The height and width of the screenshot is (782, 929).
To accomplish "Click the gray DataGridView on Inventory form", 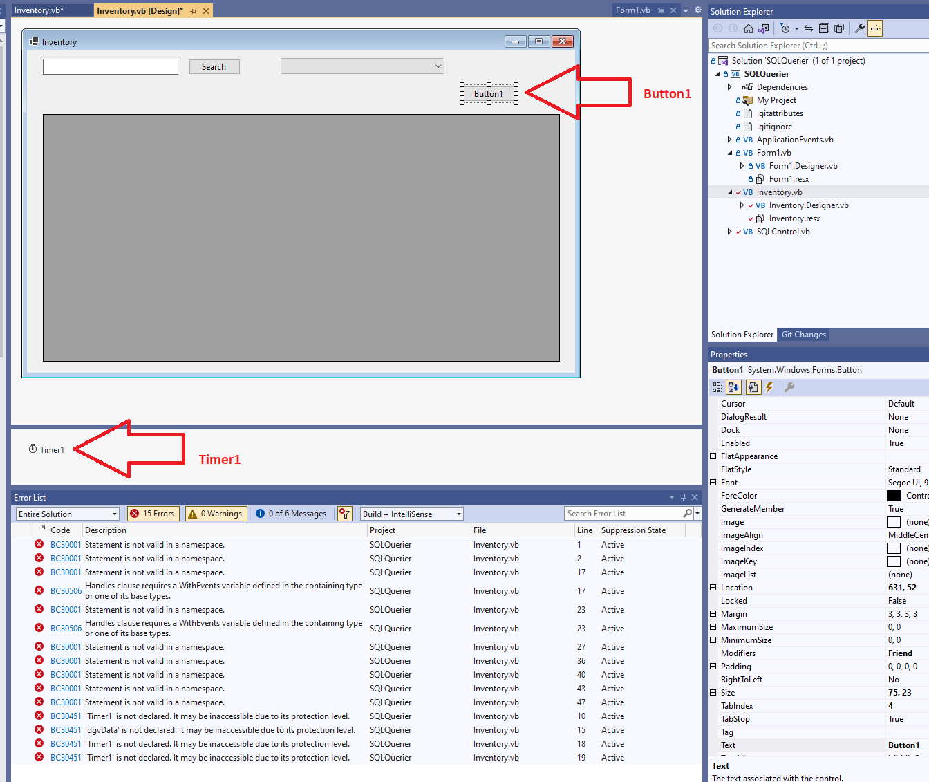I will click(301, 238).
